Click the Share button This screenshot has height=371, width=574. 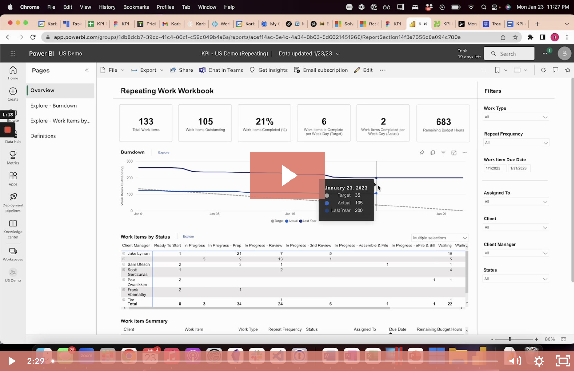(181, 70)
